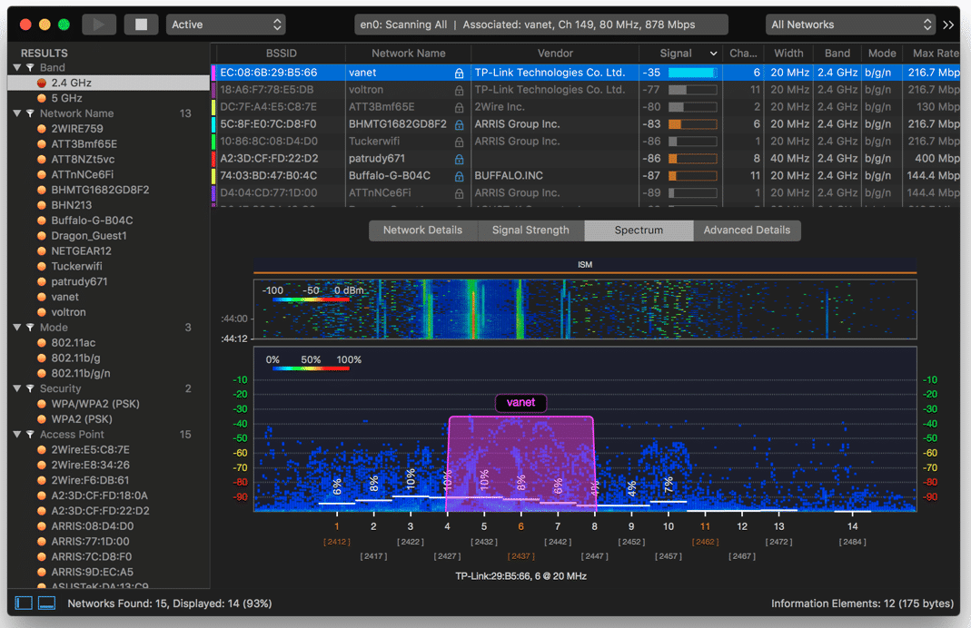This screenshot has width=971, height=628.
Task: Click the lock icon on the vanet network row
Action: coord(460,73)
